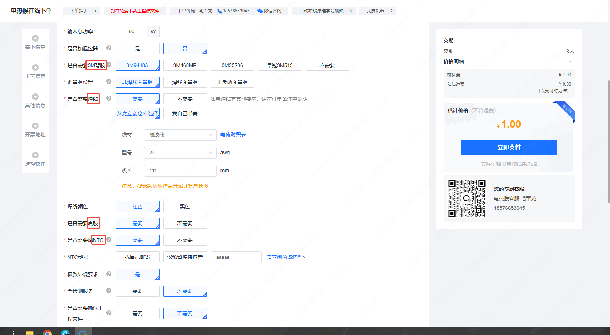Click the WeChat icon for 微信咨询
This screenshot has width=610, height=335.
point(260,11)
